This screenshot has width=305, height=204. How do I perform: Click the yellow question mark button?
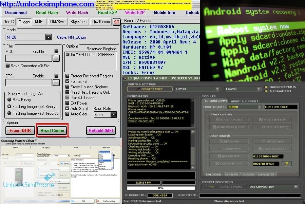[x=287, y=164]
